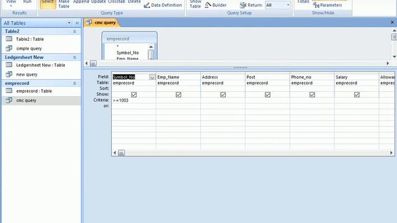Viewport: 397px width, 223px height.
Task: Click the Show Table button
Action: pyautogui.click(x=195, y=4)
